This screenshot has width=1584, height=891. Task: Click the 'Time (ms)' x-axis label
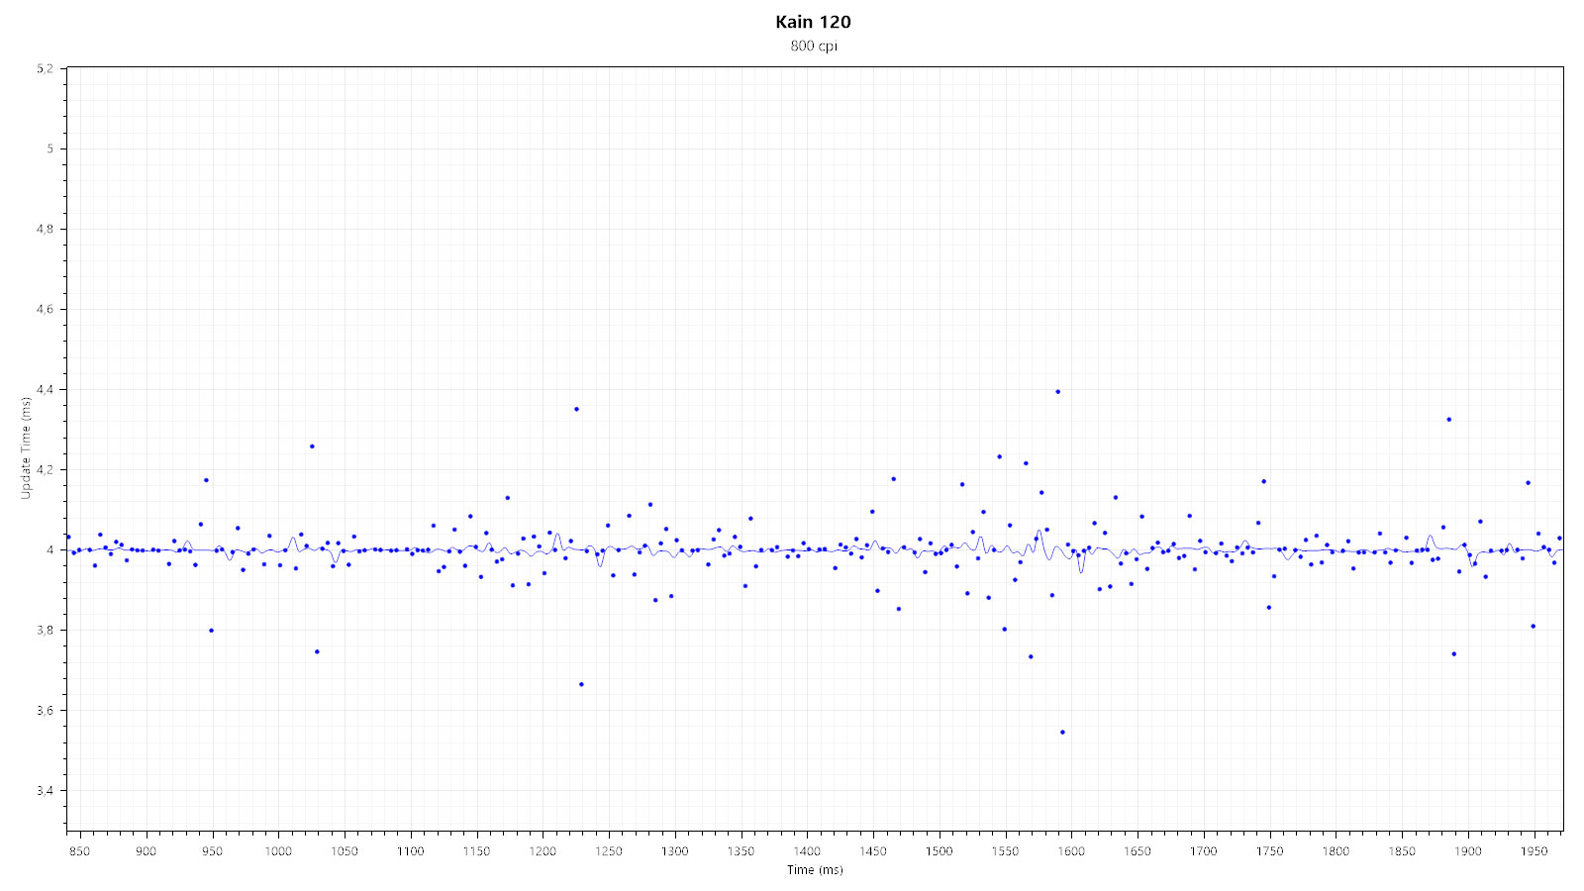point(815,870)
